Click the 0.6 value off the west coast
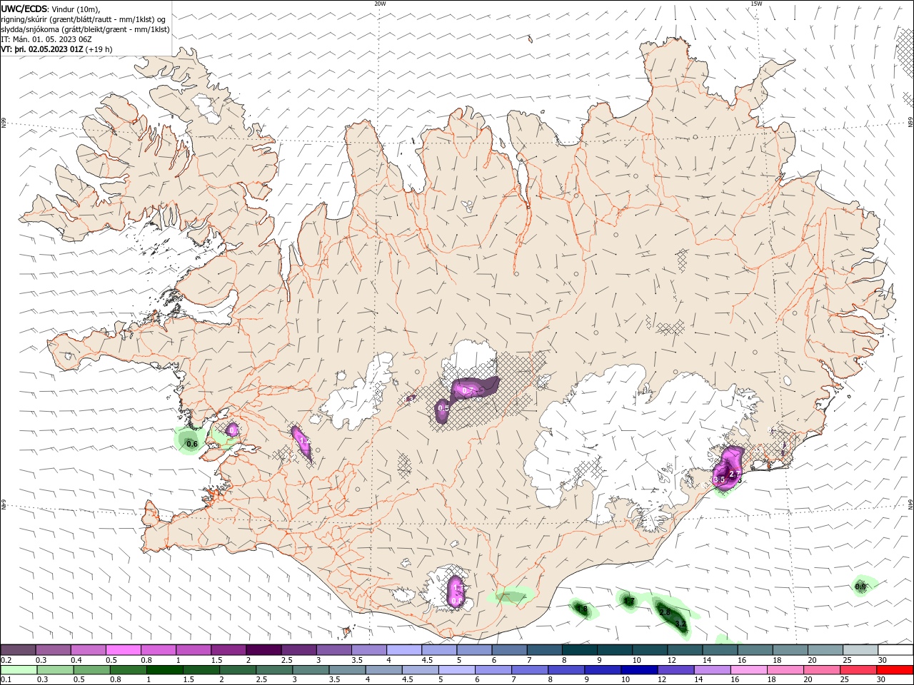The image size is (914, 685). (x=191, y=444)
